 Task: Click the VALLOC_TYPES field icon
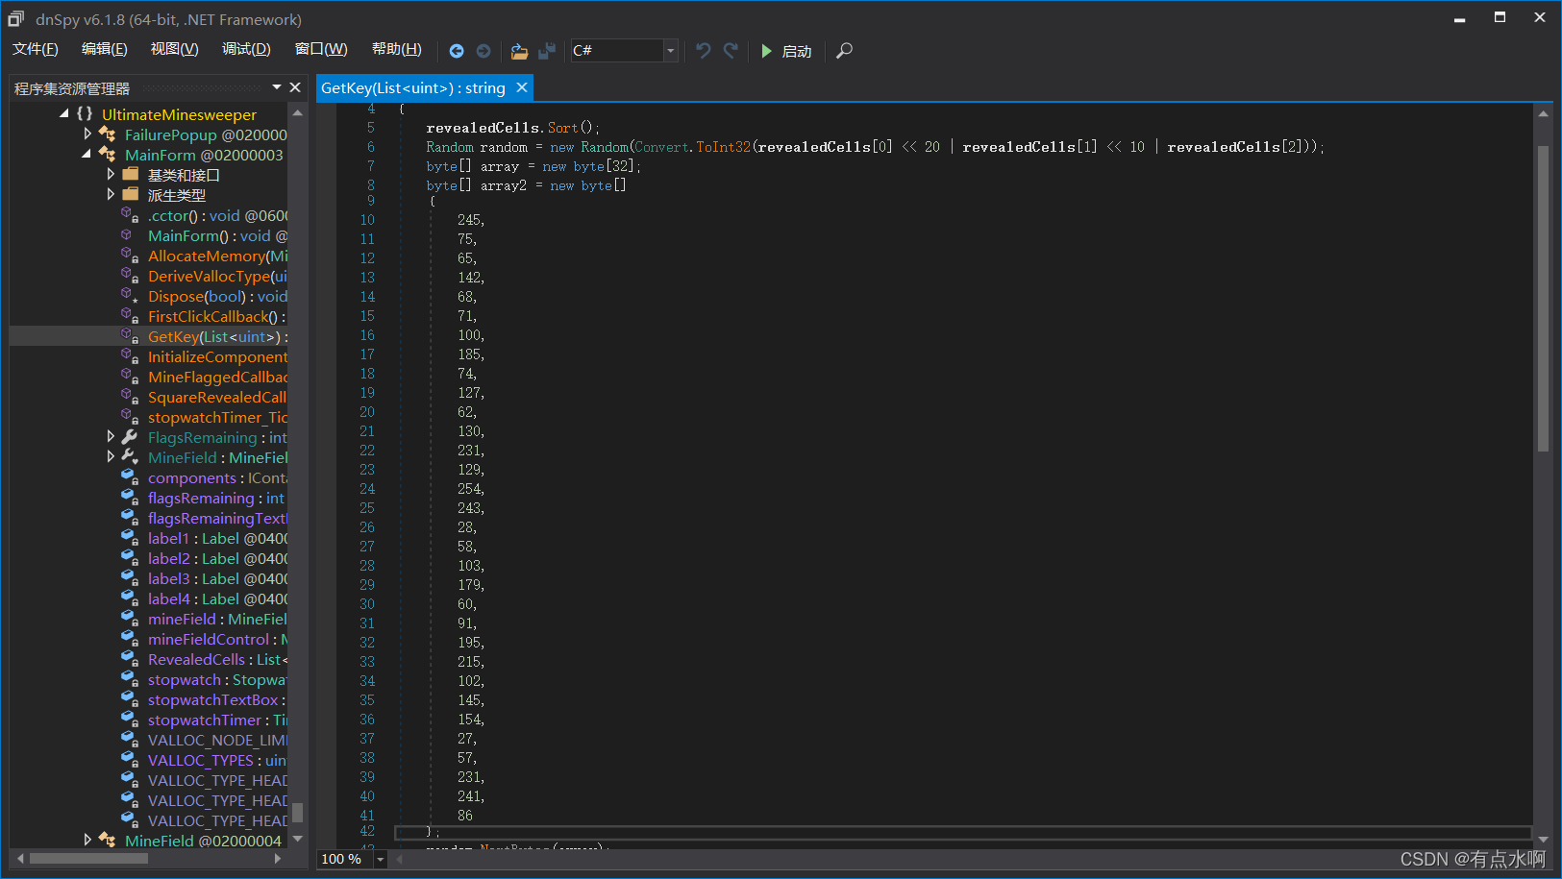(130, 760)
